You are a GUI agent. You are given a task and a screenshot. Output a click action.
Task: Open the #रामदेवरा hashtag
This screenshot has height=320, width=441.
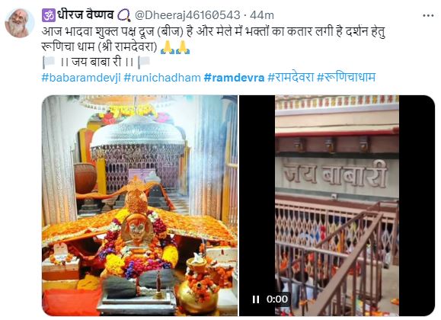tap(290, 77)
